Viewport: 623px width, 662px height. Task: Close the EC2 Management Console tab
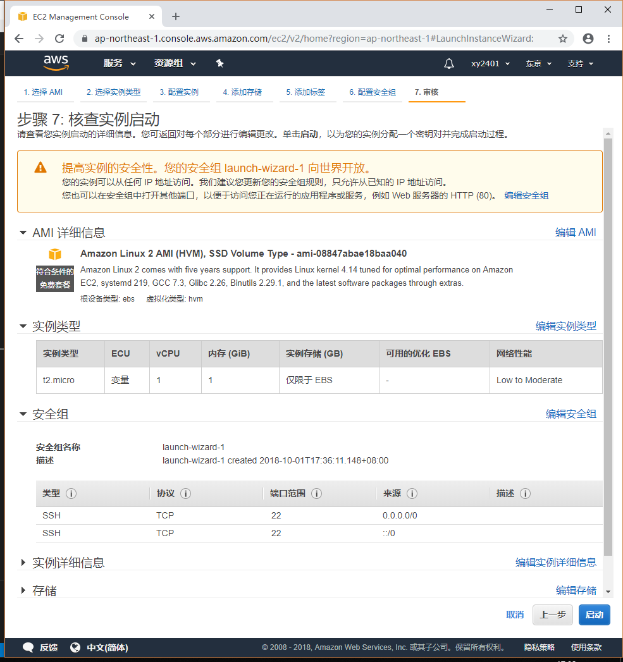[x=152, y=16]
